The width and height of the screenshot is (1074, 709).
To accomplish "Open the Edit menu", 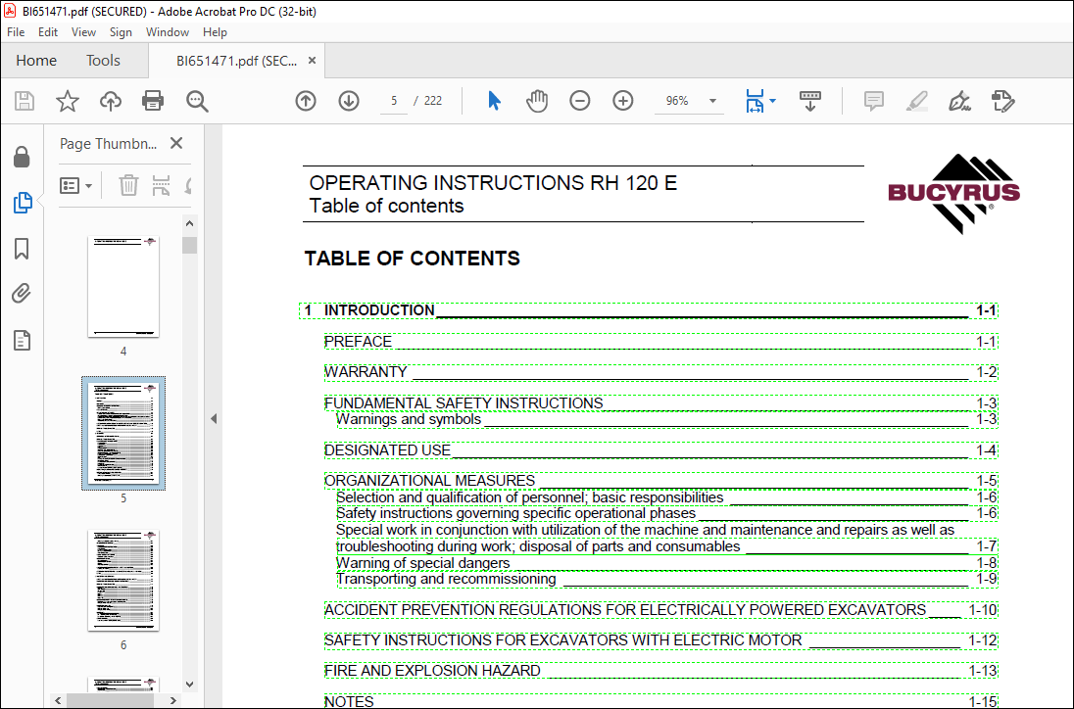I will click(48, 32).
